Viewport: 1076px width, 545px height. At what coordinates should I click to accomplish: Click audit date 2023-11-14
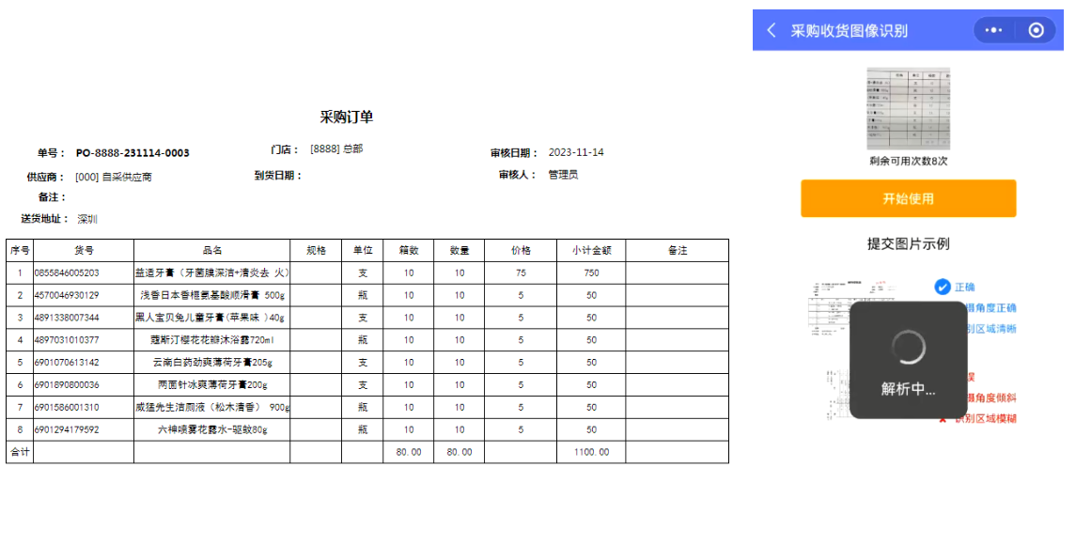[x=576, y=152]
